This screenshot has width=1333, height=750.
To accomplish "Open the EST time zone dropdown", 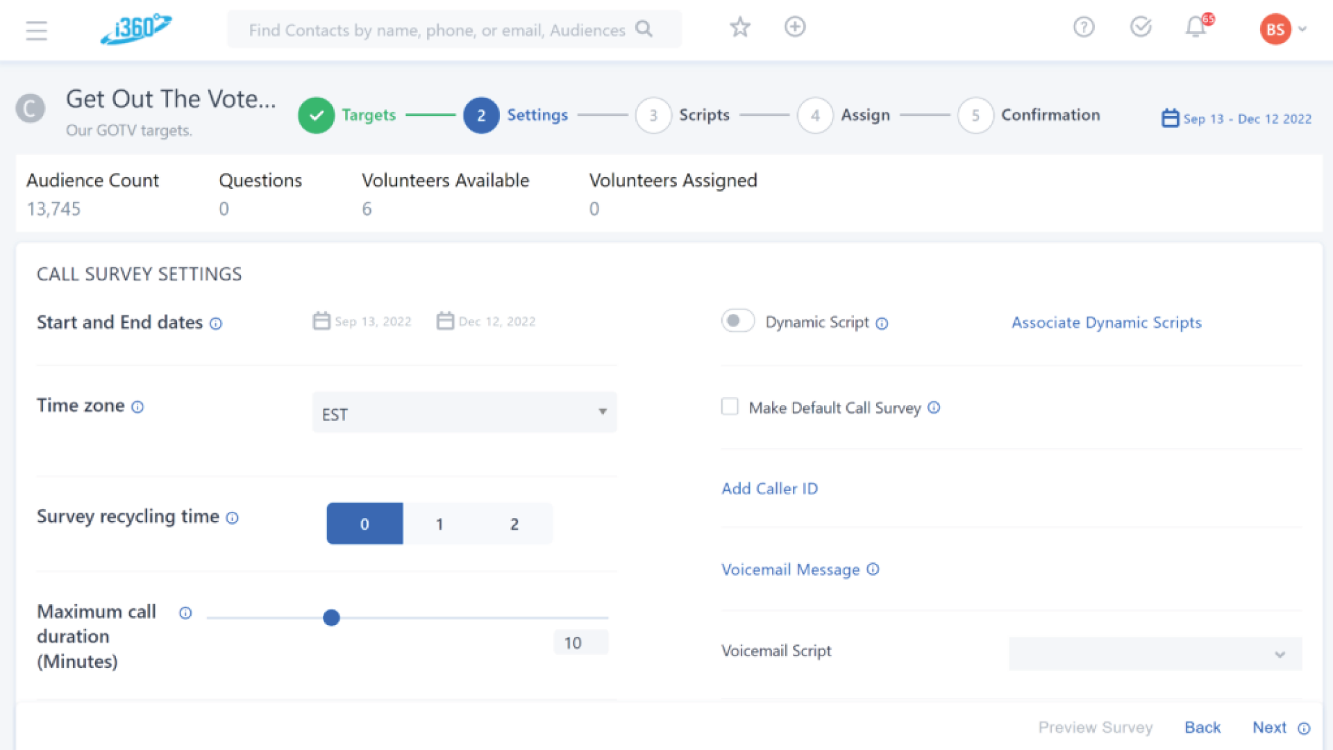I will pos(464,413).
